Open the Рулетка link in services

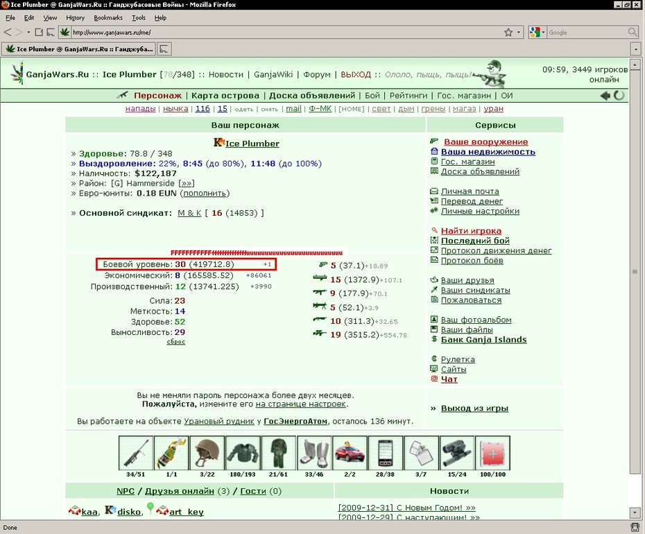458,359
